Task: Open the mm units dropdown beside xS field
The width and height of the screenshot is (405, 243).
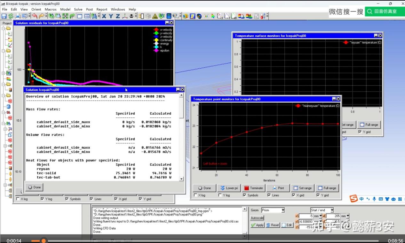Action: (321, 216)
